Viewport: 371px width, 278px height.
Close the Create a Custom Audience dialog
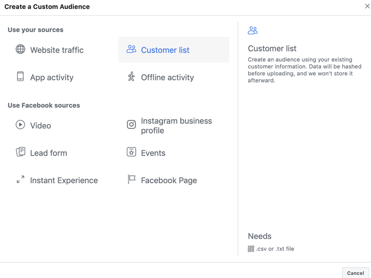pos(367,6)
